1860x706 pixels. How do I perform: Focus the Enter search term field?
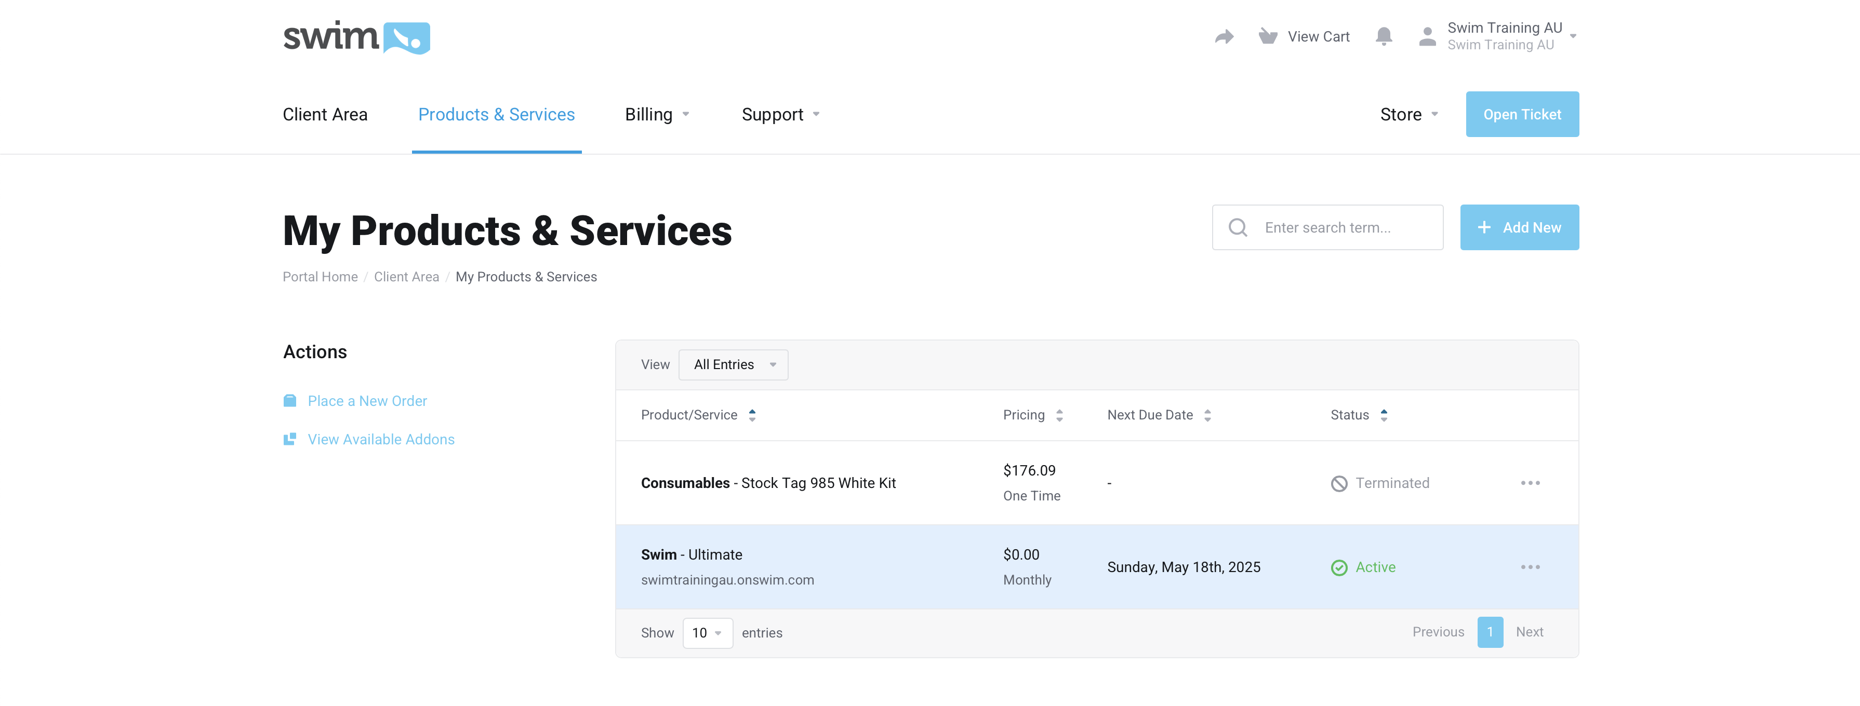[1327, 228]
